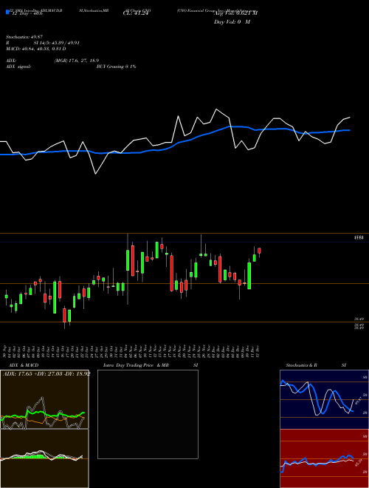Select the 'BUY Growing @ 1%' signal text
Screen dimensions: 369x488
116,67
